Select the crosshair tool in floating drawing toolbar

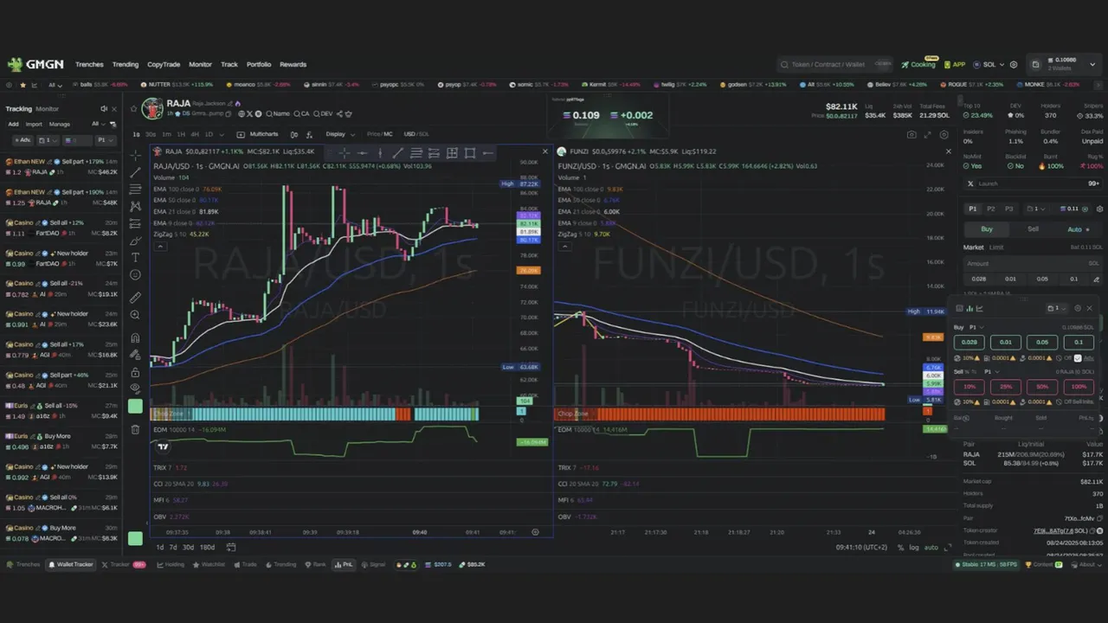click(344, 153)
